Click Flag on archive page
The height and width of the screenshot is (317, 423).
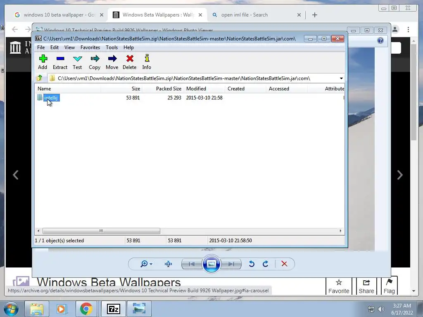[x=389, y=286]
